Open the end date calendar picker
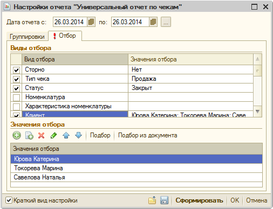This screenshot has width=273, height=209. 153,22
